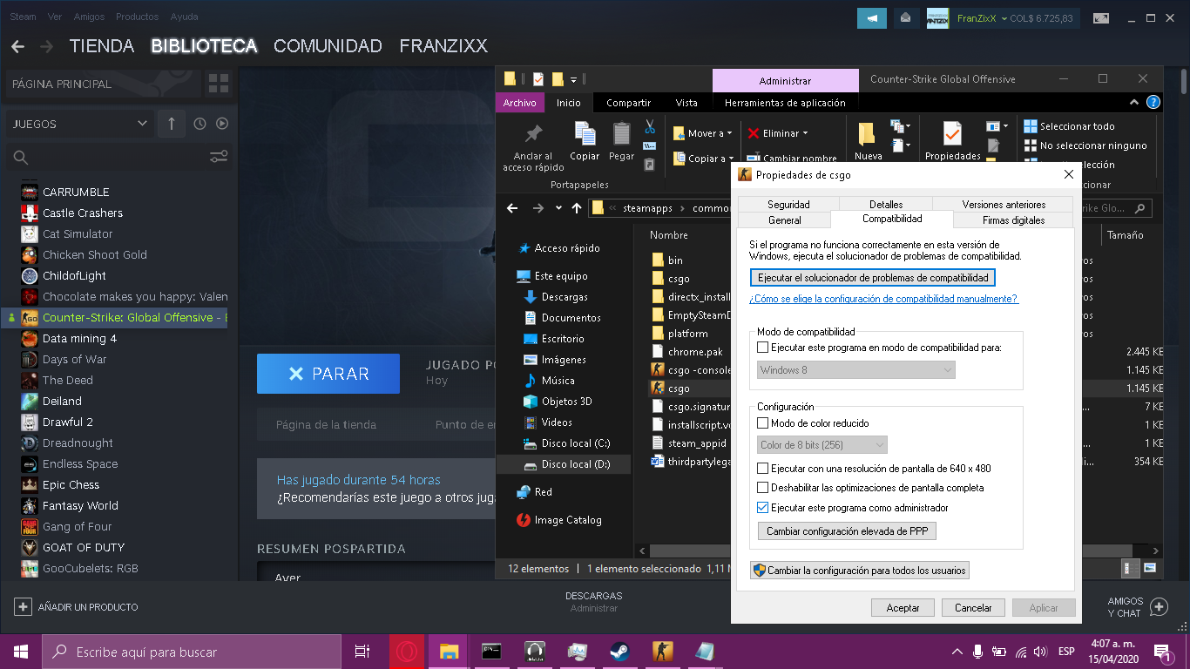1190x669 pixels.
Task: Uncheck Ejecutar este programa como administrador
Action: 763,508
